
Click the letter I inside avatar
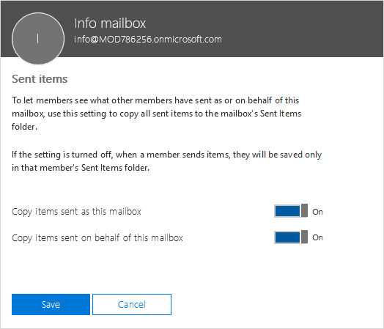click(37, 39)
